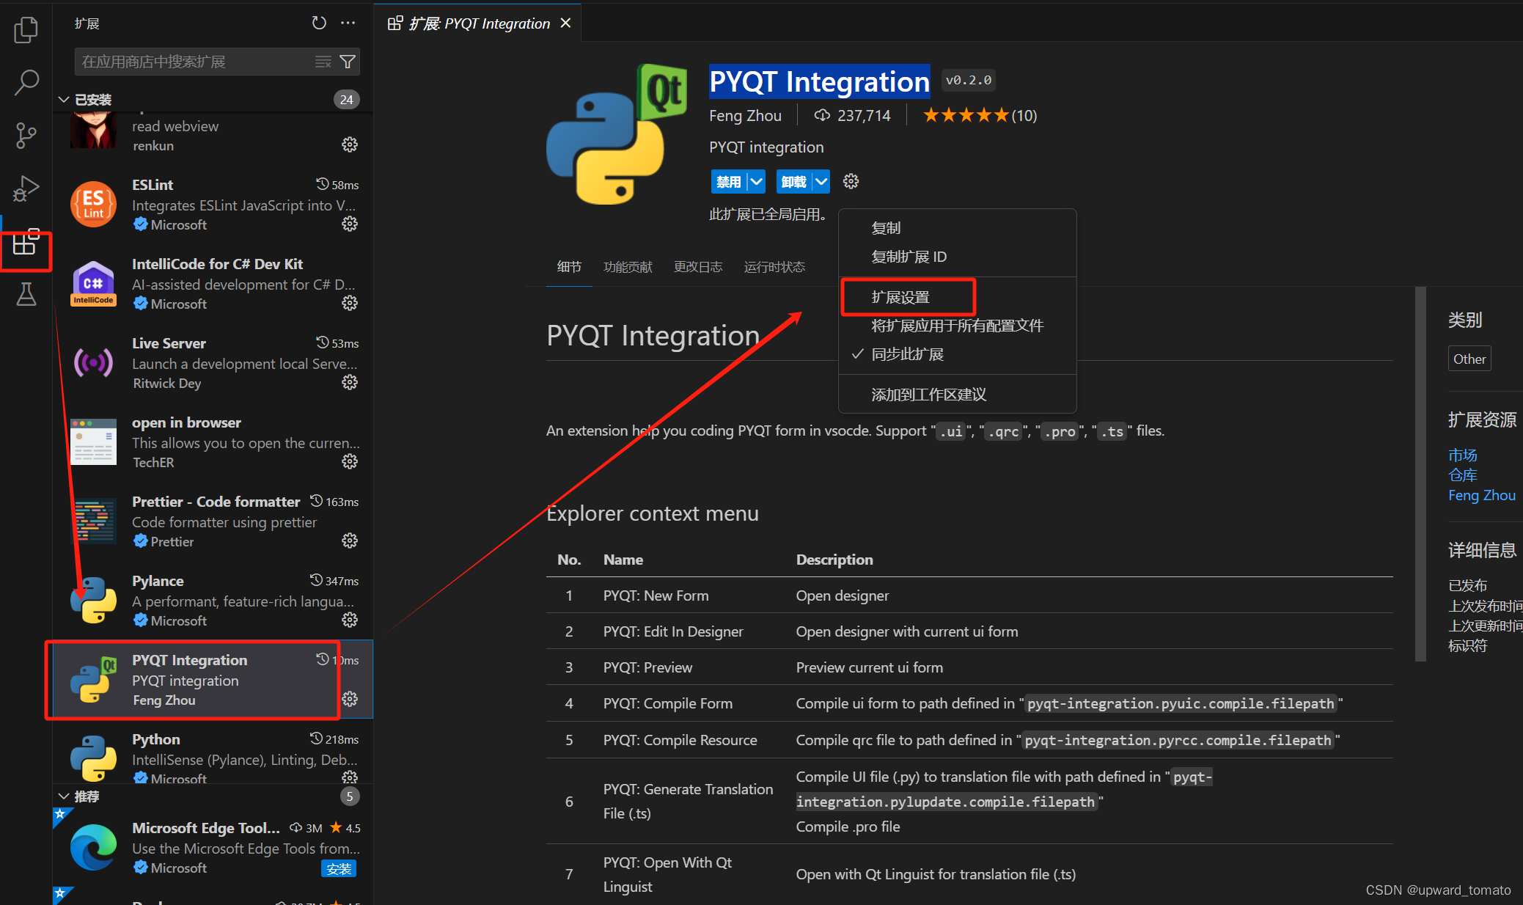The width and height of the screenshot is (1523, 905).
Task: Click the blue uninstall (卸载) button
Action: click(793, 181)
